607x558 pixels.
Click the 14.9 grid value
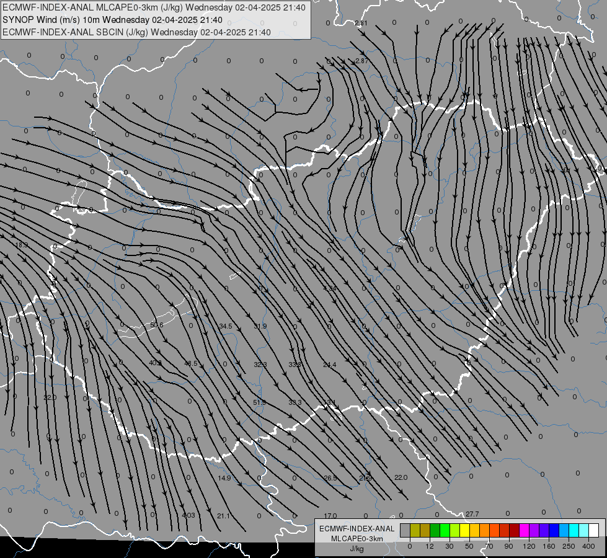click(224, 478)
